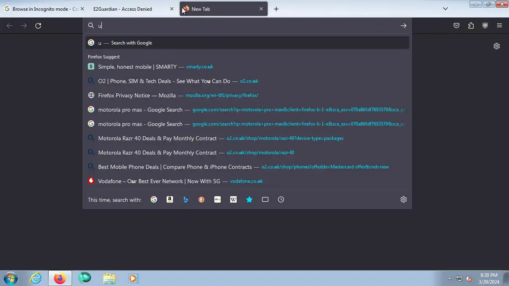Viewport: 509px width, 286px height.
Task: Open Best Mobile Phone Deals suggestion
Action: 247,167
